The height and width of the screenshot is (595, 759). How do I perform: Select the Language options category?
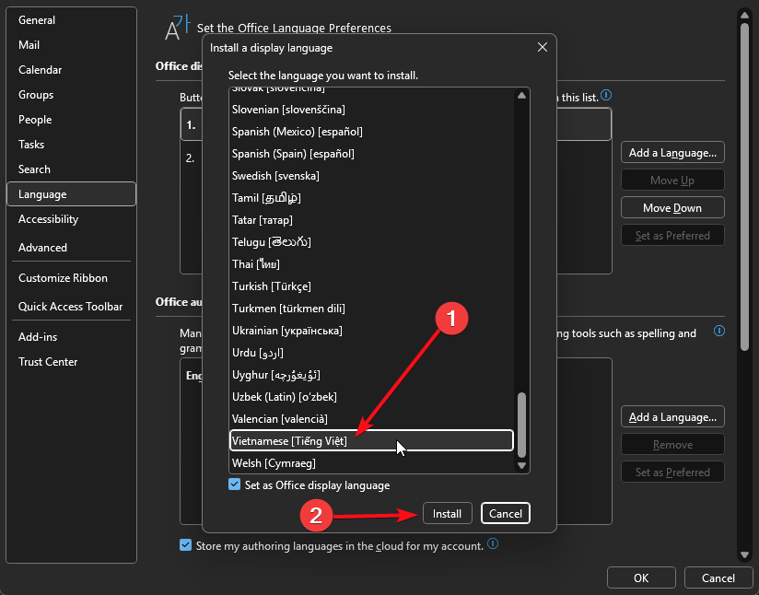[72, 194]
